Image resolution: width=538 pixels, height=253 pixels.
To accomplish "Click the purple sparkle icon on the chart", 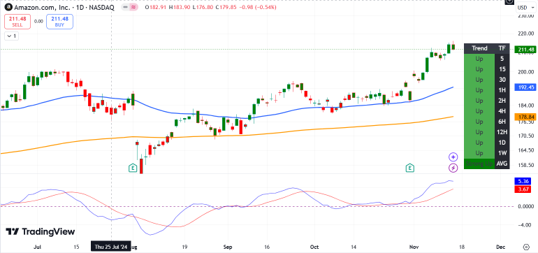I will coord(453,157).
